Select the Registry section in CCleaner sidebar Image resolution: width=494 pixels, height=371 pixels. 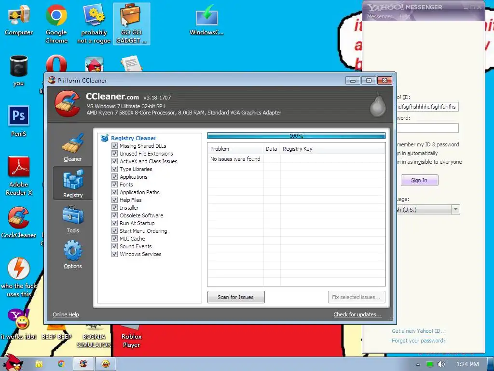click(73, 183)
